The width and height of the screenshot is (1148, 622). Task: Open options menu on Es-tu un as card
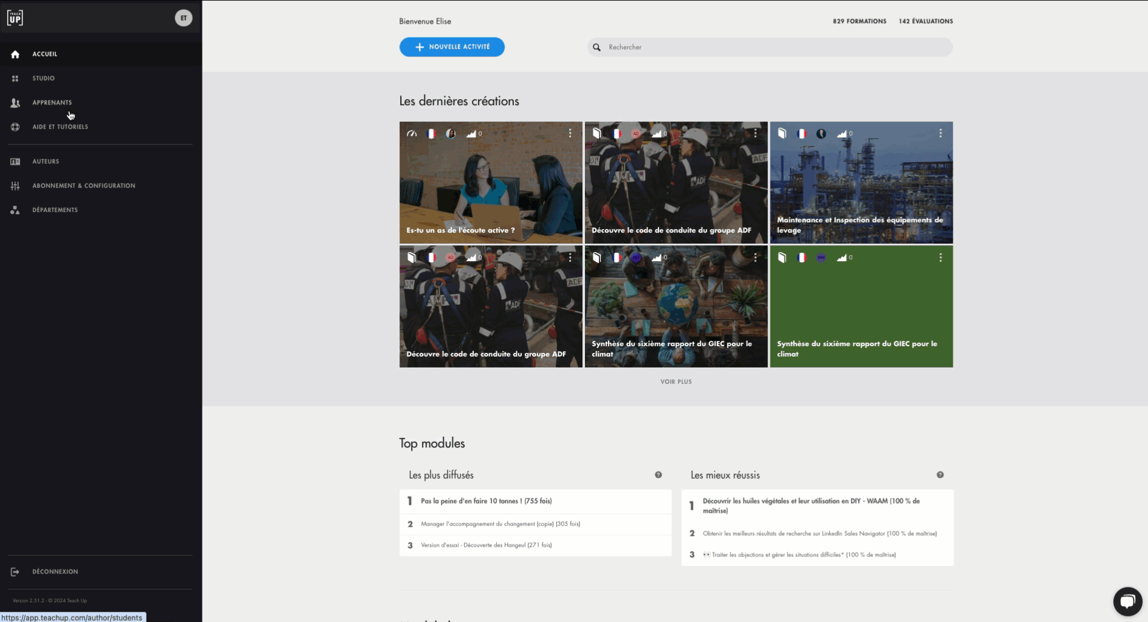tap(570, 134)
